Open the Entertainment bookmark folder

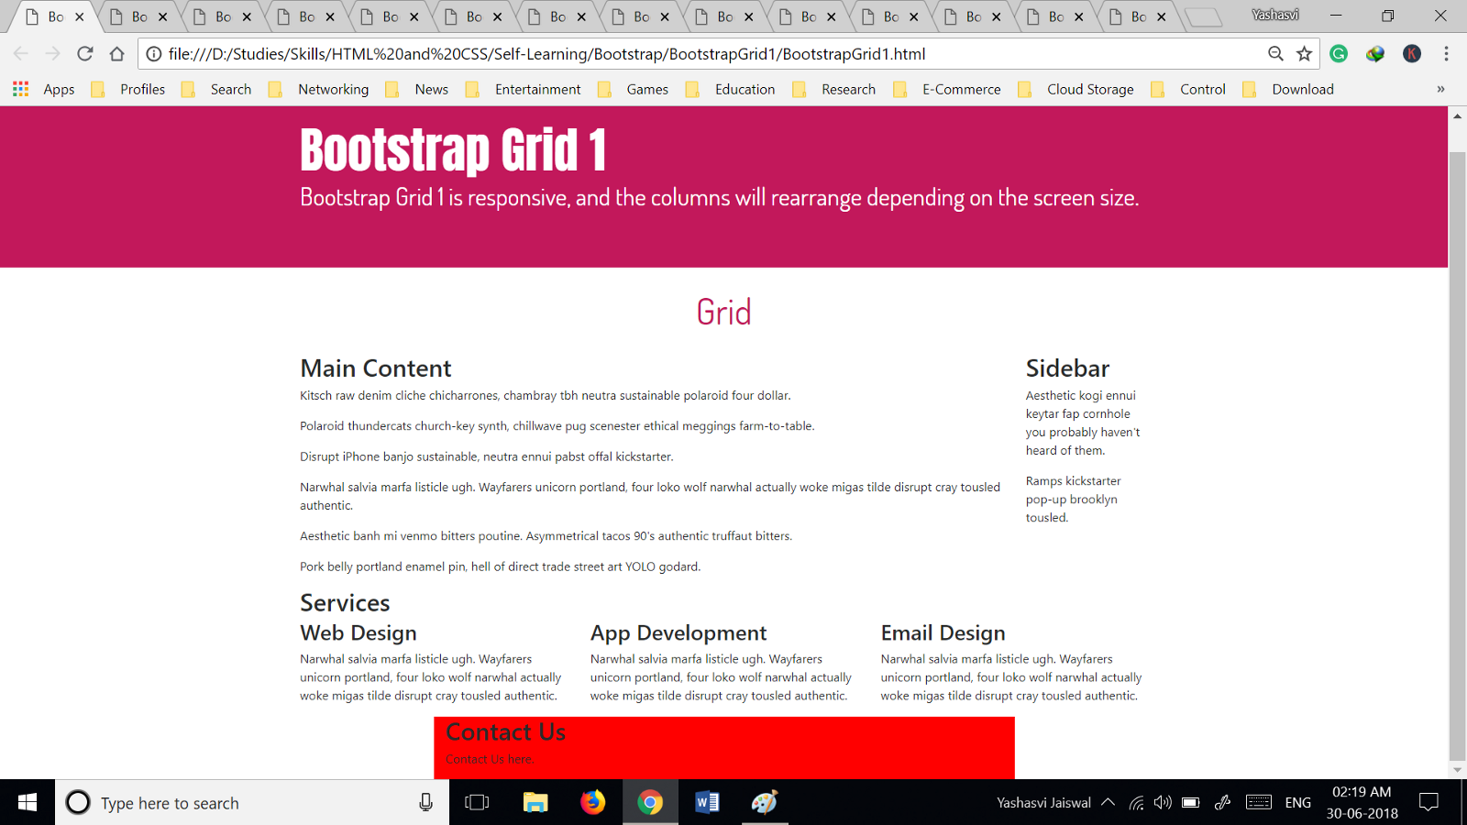(x=524, y=89)
